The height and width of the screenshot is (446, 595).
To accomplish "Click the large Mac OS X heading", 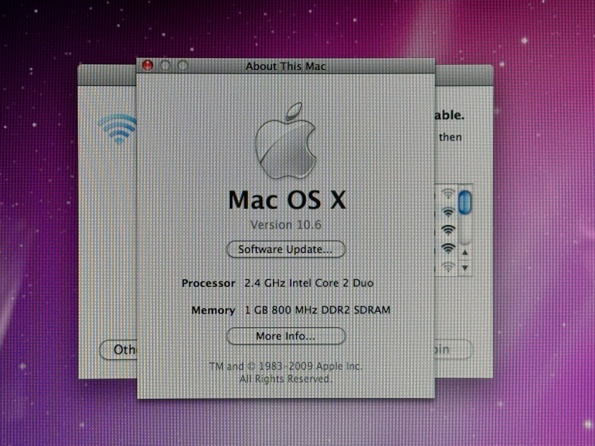I will [x=287, y=200].
